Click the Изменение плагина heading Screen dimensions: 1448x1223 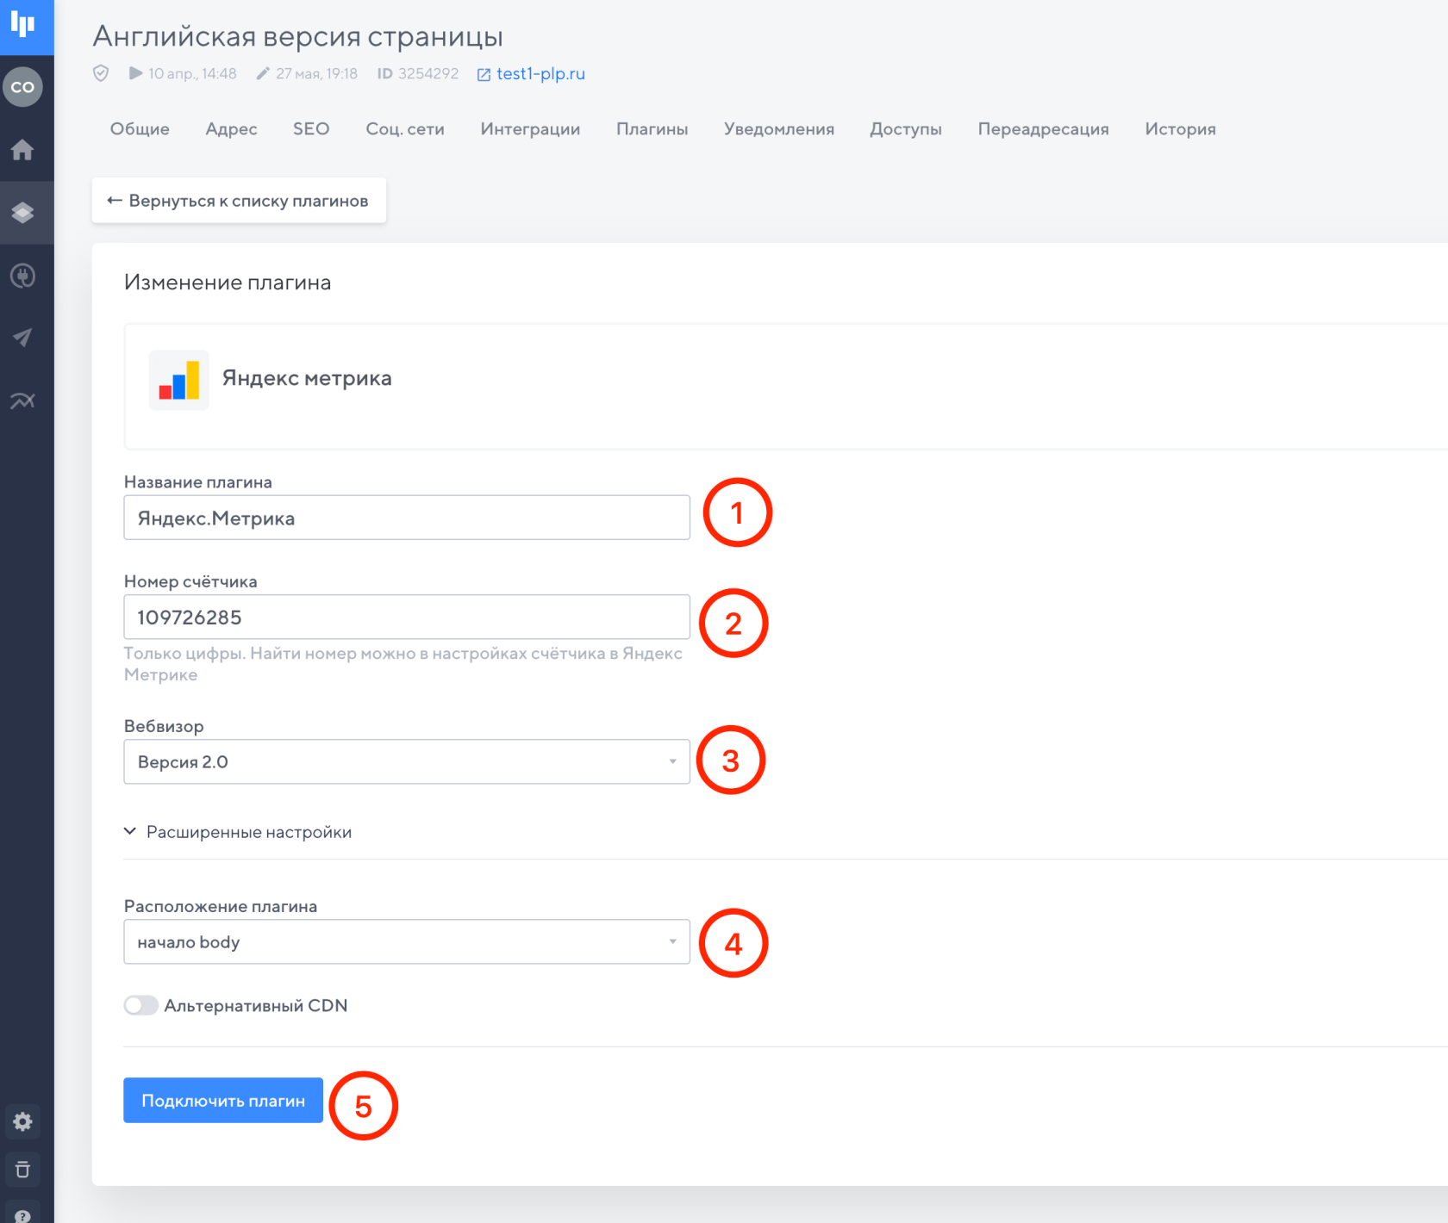pyautogui.click(x=228, y=282)
